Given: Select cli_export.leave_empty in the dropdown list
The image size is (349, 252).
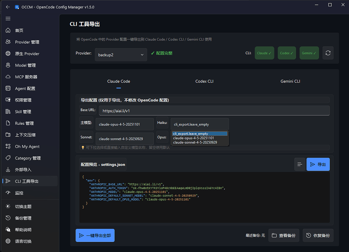Looking at the screenshot, I should point(200,134).
